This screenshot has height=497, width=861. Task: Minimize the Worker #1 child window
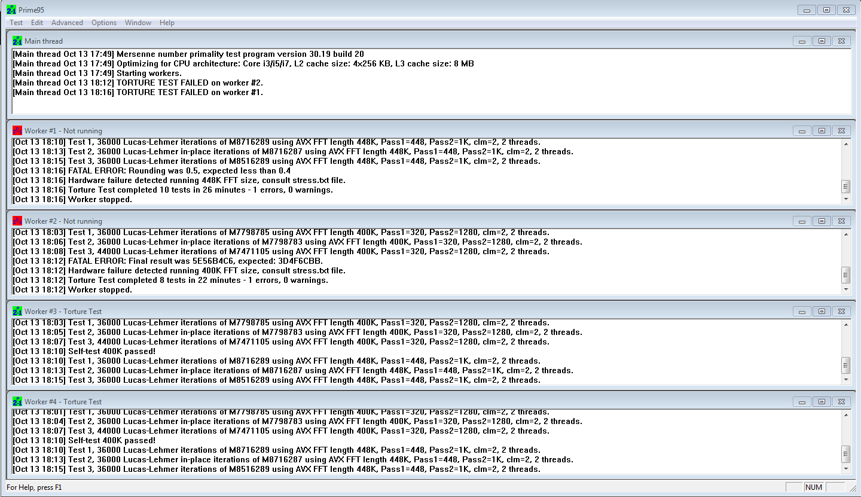802,131
